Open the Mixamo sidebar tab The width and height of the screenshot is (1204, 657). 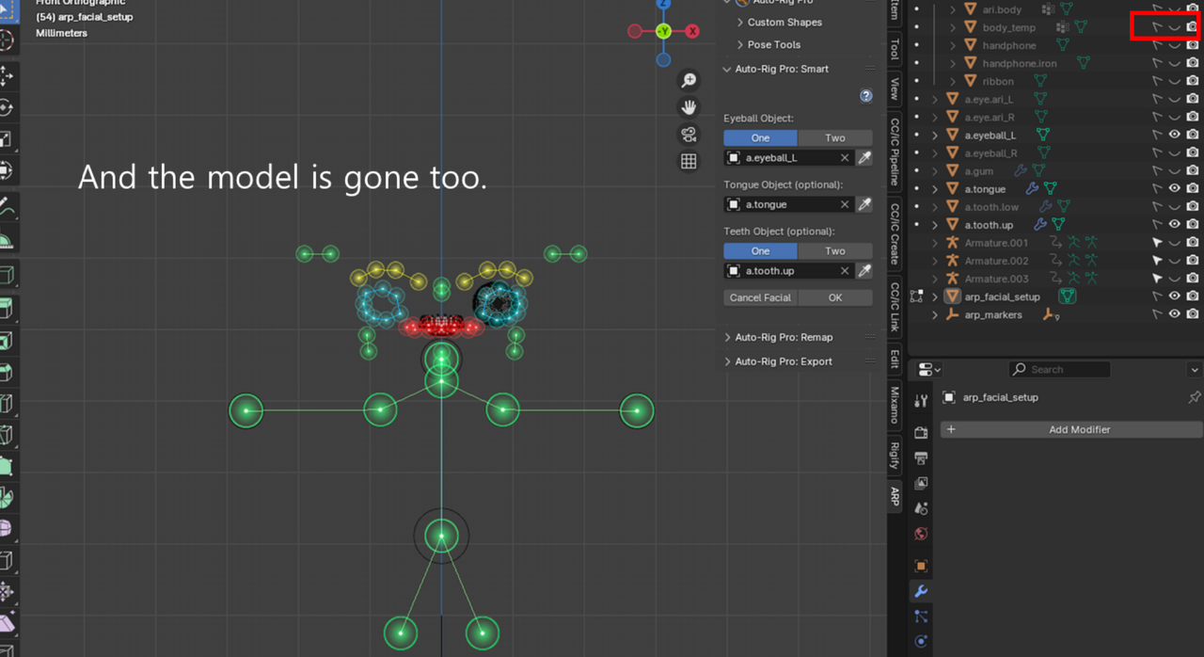click(x=895, y=407)
